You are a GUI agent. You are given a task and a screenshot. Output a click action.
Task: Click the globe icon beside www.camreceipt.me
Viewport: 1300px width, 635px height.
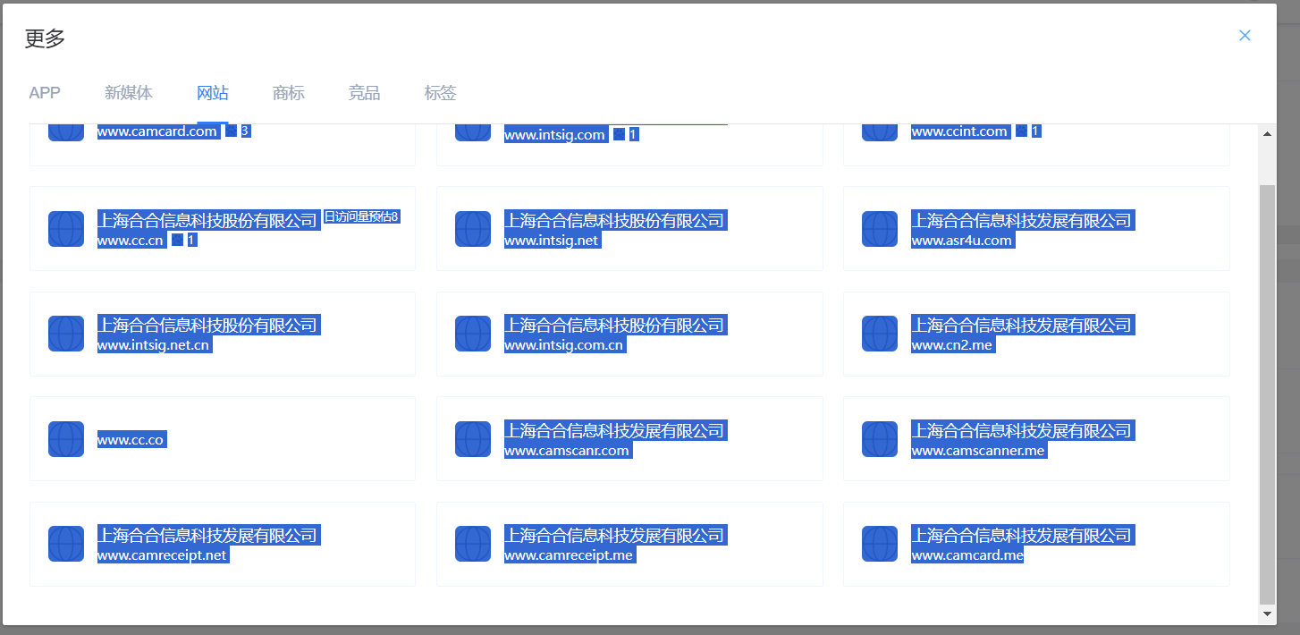(473, 544)
